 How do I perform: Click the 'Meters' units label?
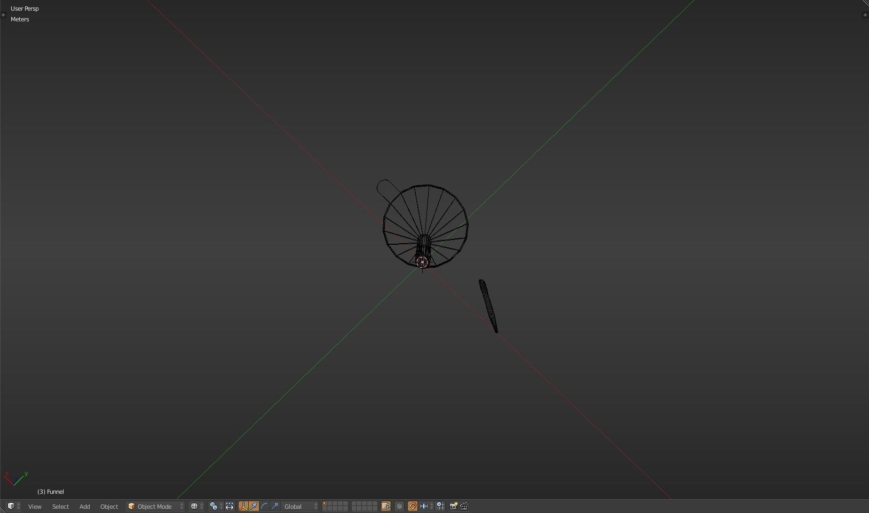coord(20,19)
